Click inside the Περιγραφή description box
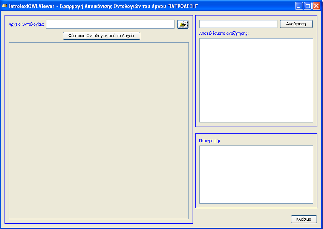Image resolution: width=323 pixels, height=229 pixels. click(256, 175)
